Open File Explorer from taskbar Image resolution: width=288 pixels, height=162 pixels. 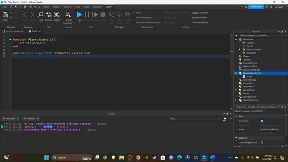[121, 157]
